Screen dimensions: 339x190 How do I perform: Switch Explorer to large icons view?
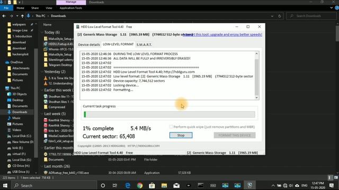pyautogui.click(x=336, y=178)
